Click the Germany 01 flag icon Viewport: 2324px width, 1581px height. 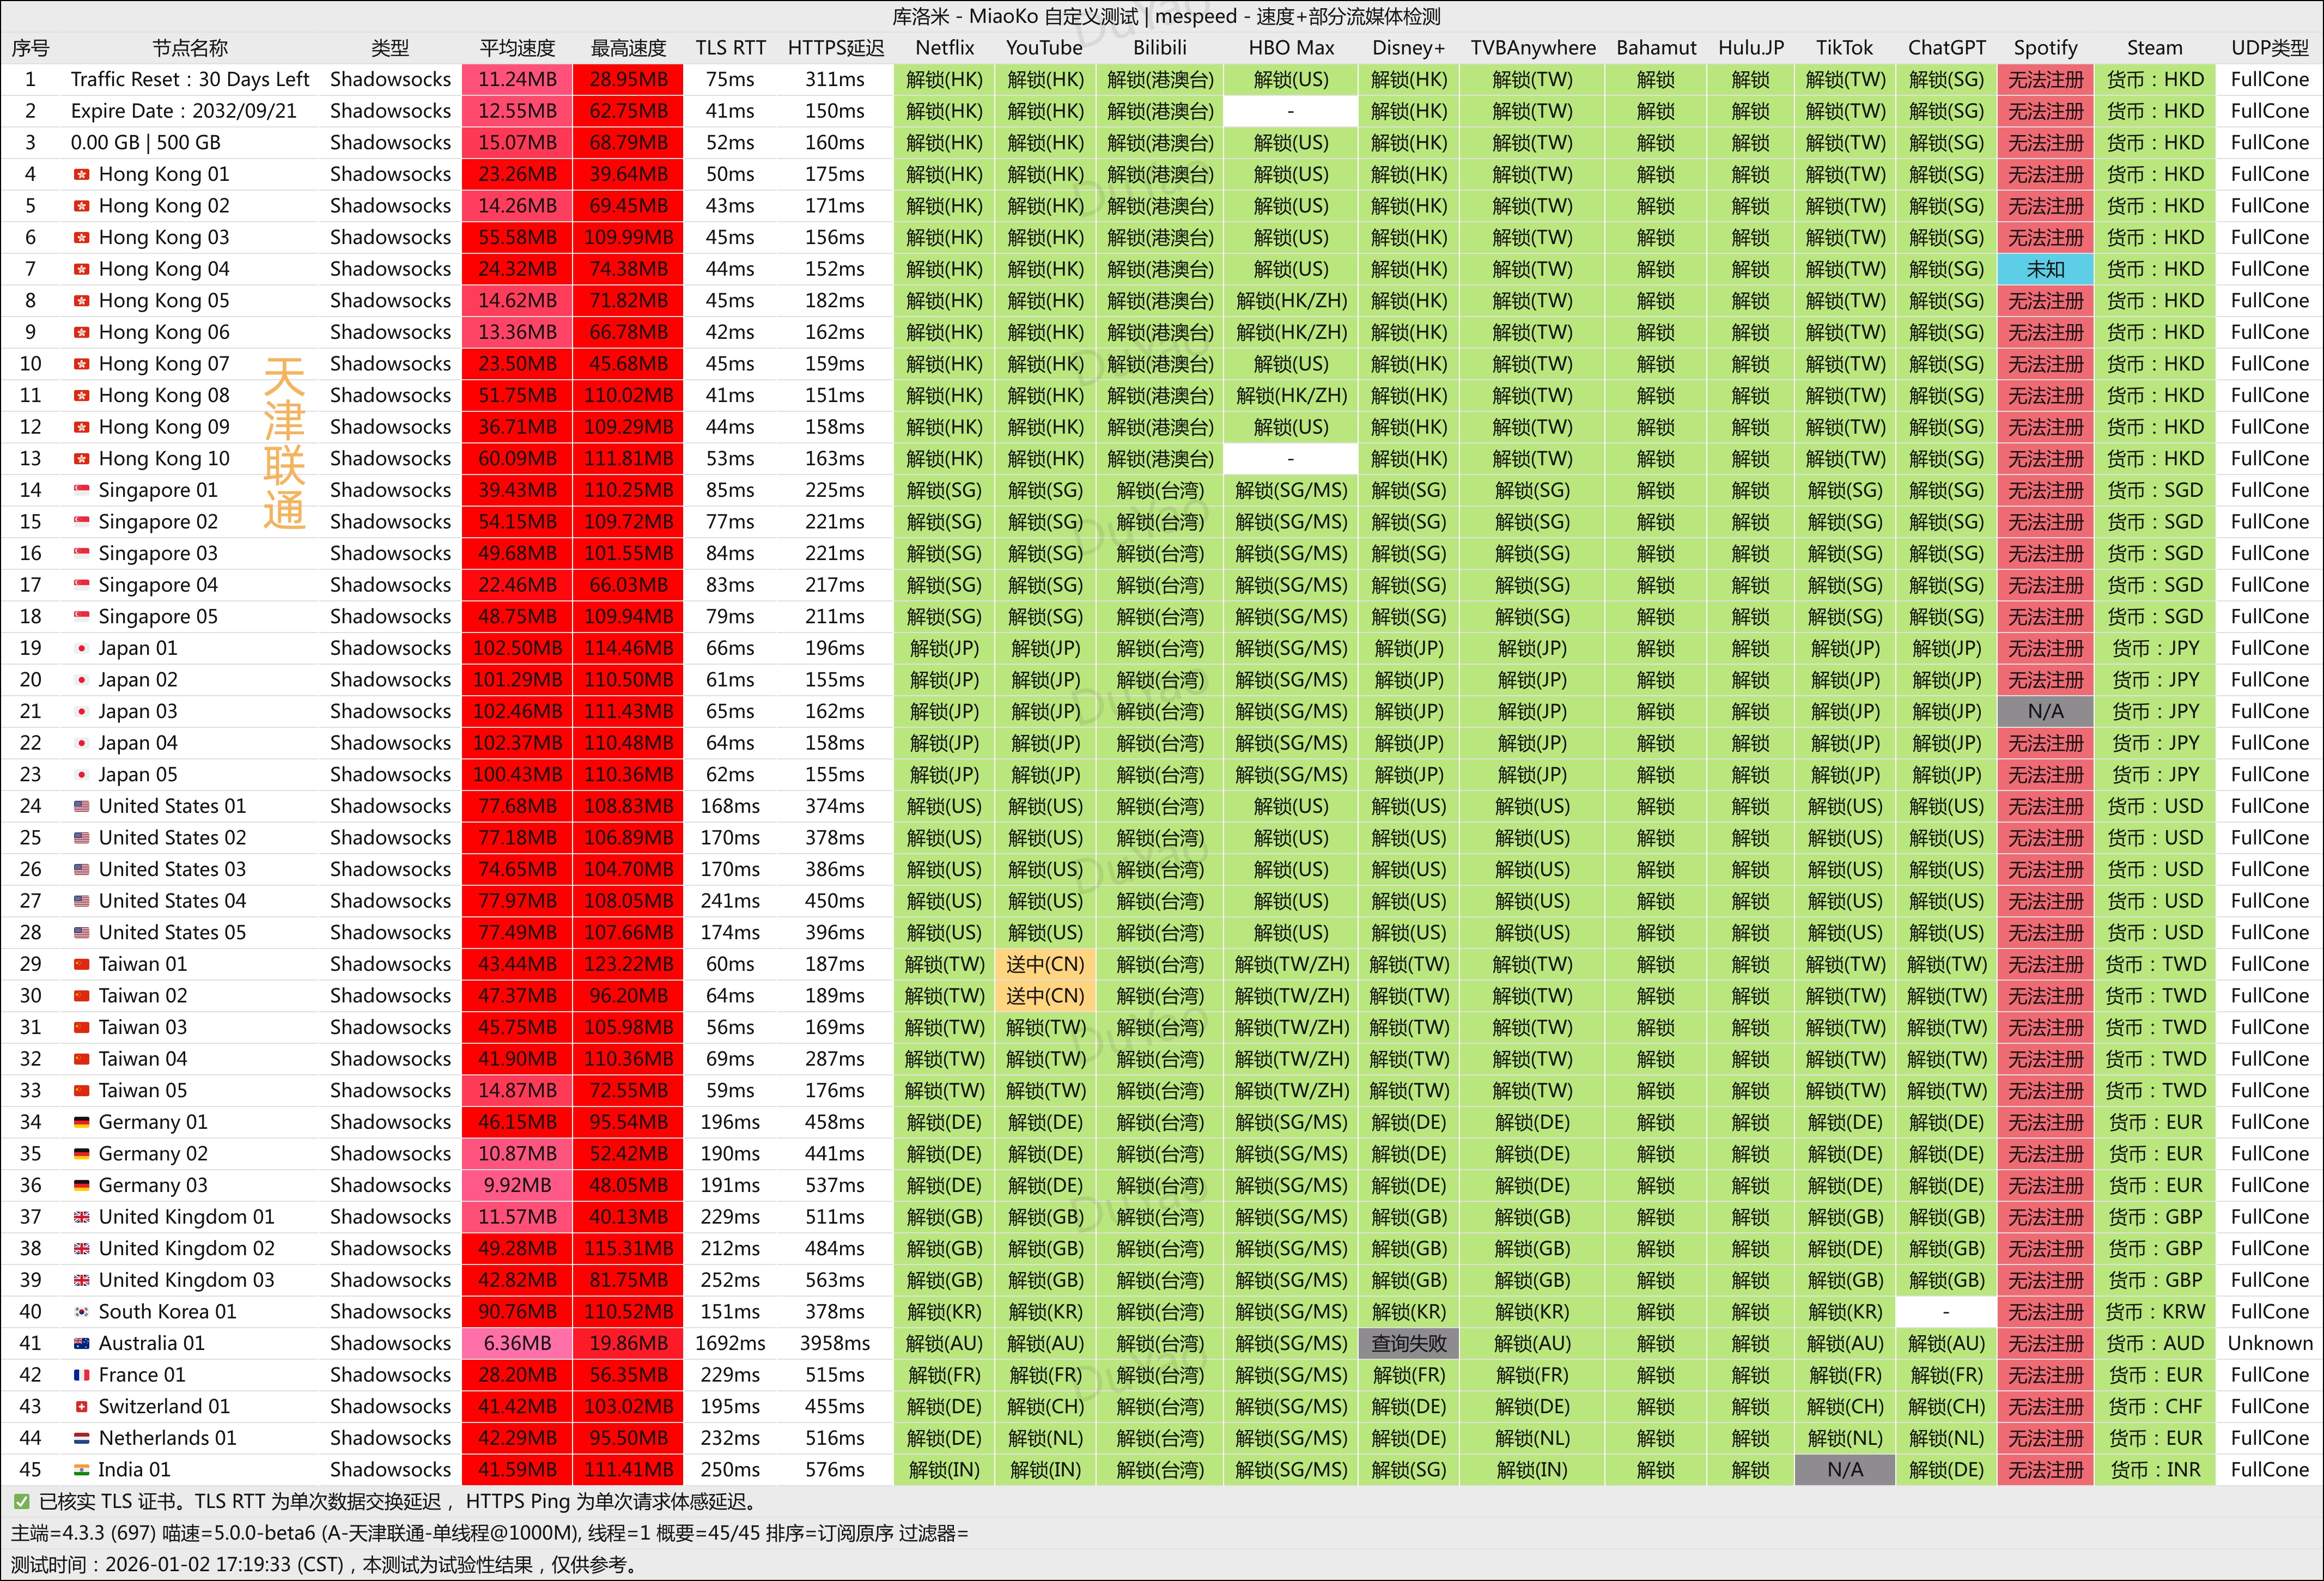click(82, 1123)
